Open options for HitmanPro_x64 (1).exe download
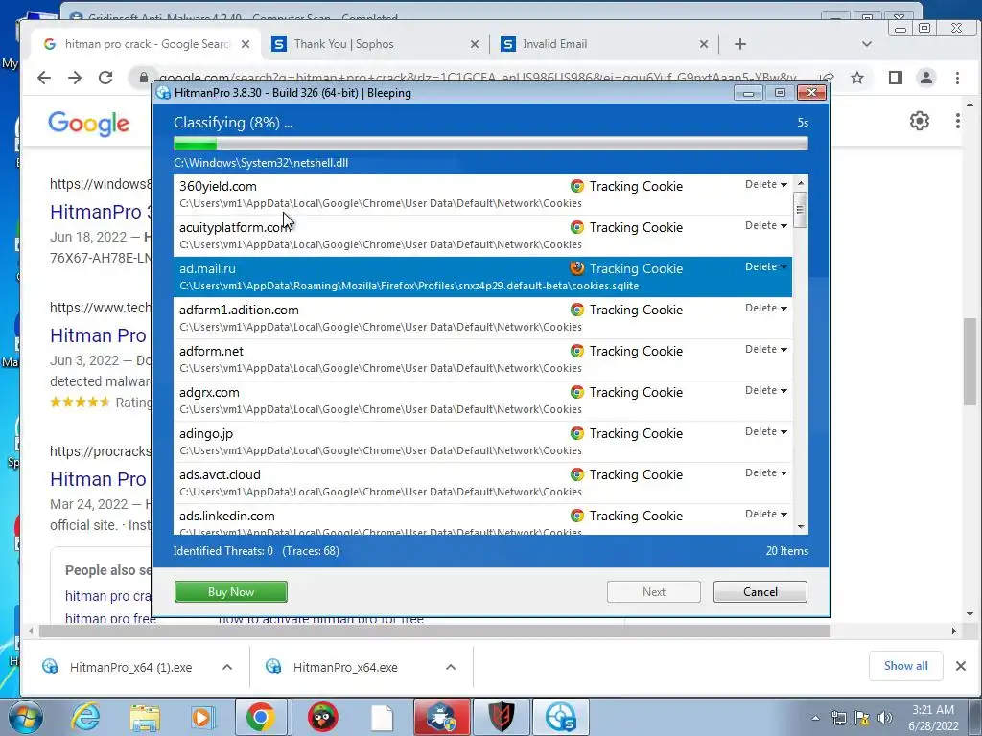The height and width of the screenshot is (736, 982). (x=227, y=667)
